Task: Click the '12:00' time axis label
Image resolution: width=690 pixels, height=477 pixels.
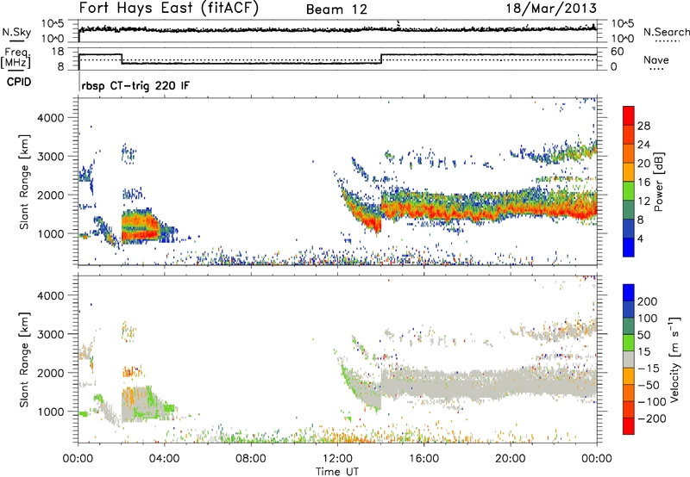Action: 337,459
